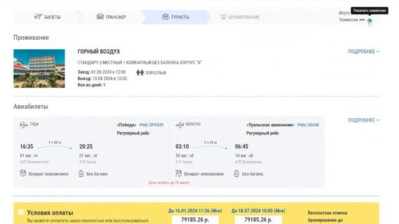Select payment amount under До 16.01.2024

coord(195,220)
